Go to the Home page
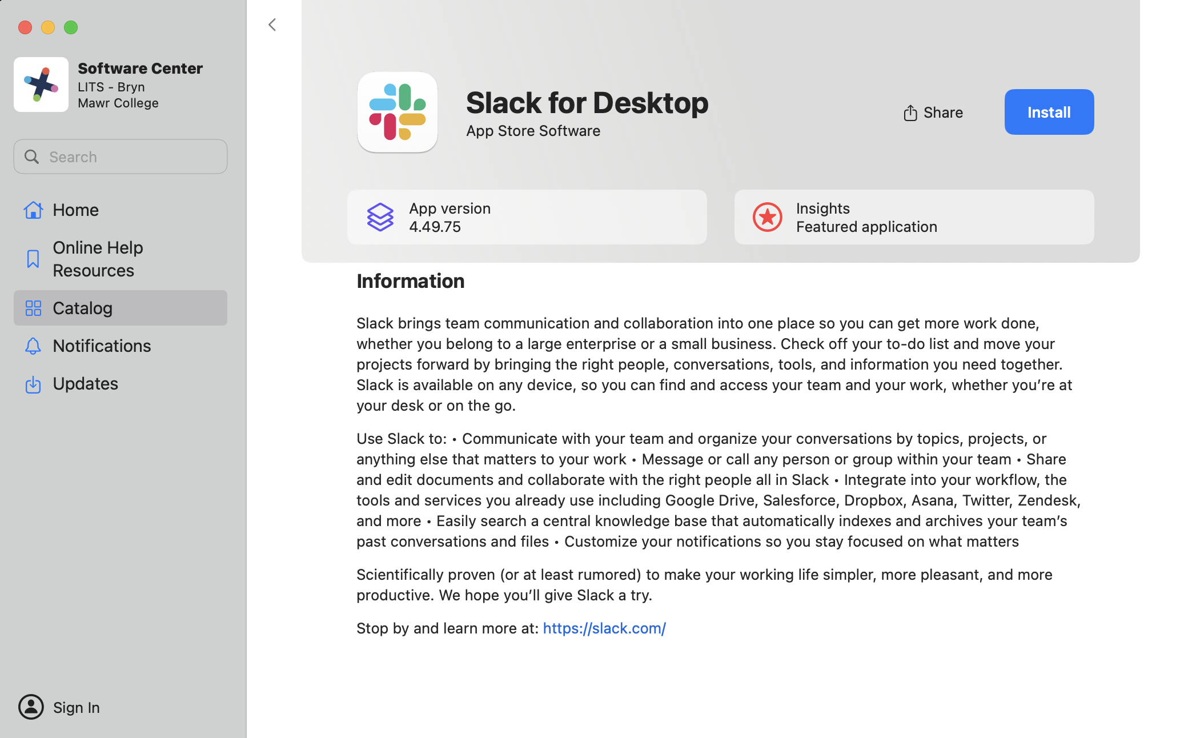 pyautogui.click(x=76, y=210)
